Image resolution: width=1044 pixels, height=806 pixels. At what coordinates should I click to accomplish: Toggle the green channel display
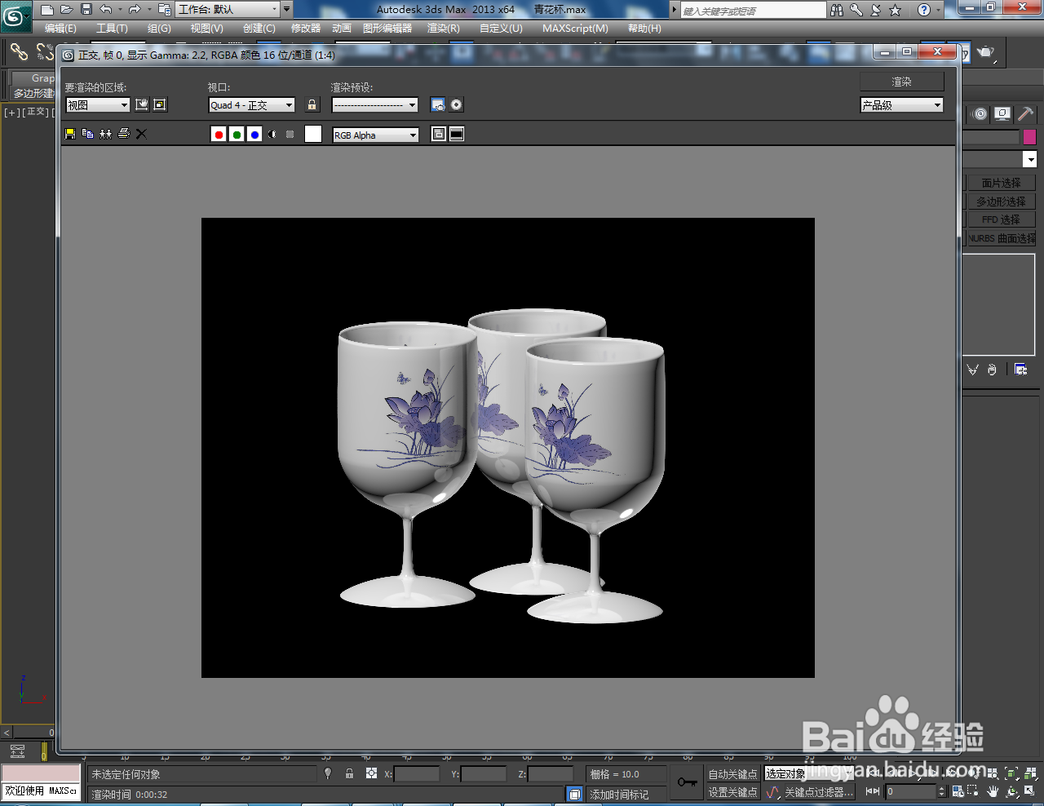point(237,135)
